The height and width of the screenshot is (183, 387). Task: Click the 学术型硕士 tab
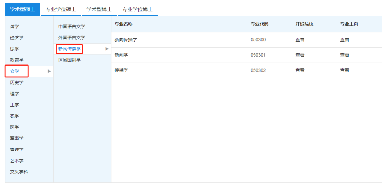pyautogui.click(x=23, y=10)
